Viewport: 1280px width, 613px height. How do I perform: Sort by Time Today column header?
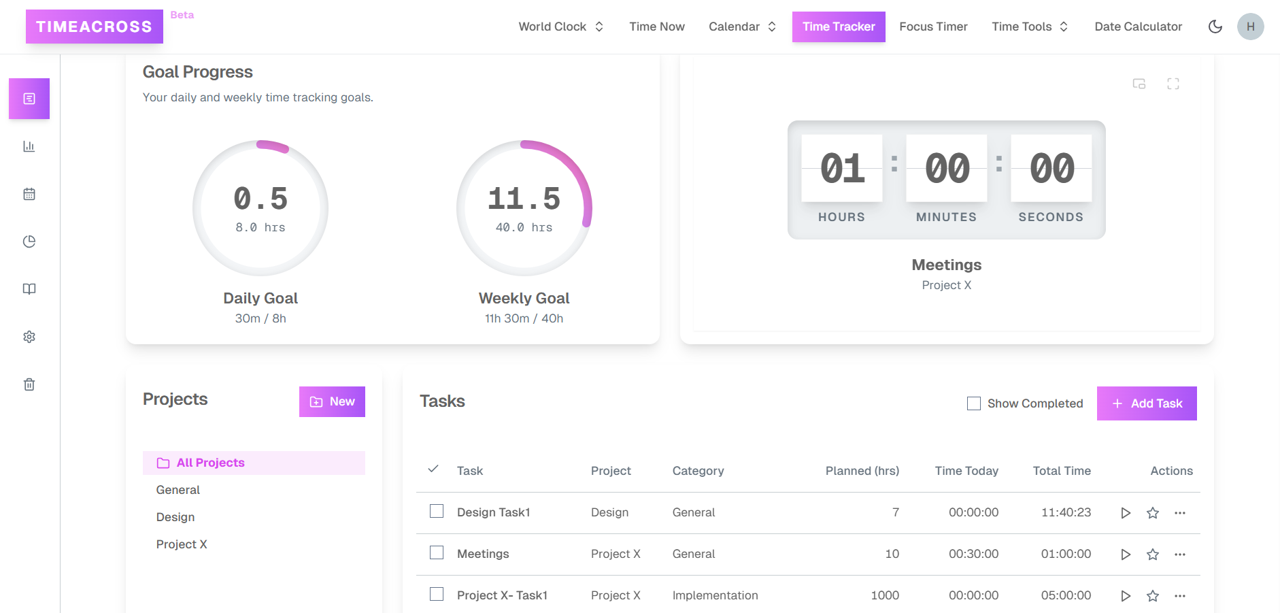coord(966,471)
